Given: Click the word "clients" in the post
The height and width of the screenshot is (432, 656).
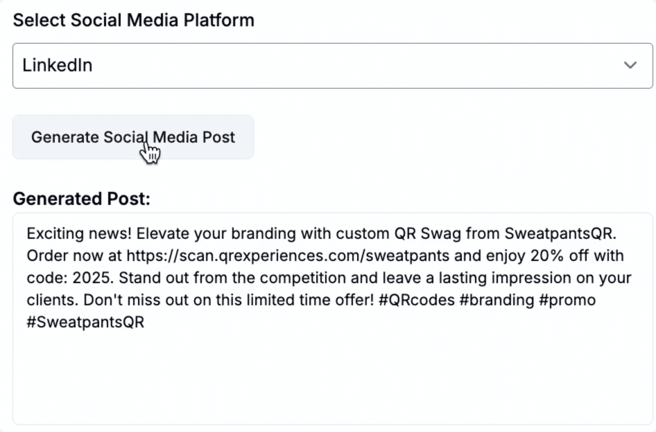Looking at the screenshot, I should pos(51,300).
